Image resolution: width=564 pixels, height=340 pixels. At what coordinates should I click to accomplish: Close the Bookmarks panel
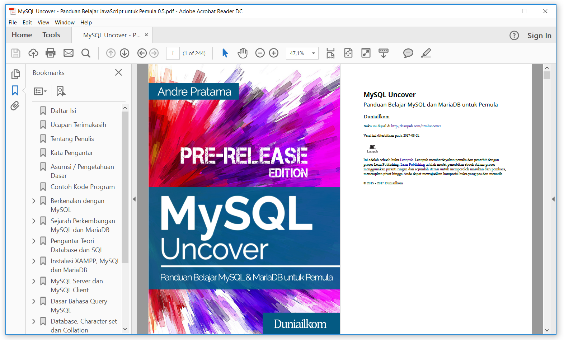118,72
